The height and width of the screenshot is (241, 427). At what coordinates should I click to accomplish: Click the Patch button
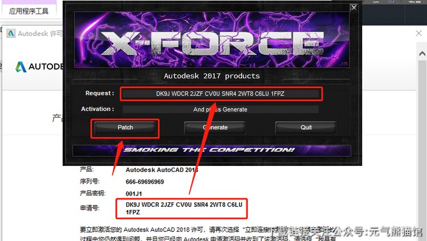(x=125, y=127)
